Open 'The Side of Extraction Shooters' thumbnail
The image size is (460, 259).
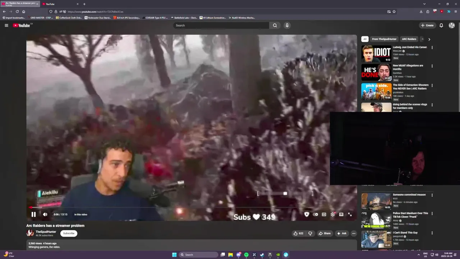[x=376, y=91]
